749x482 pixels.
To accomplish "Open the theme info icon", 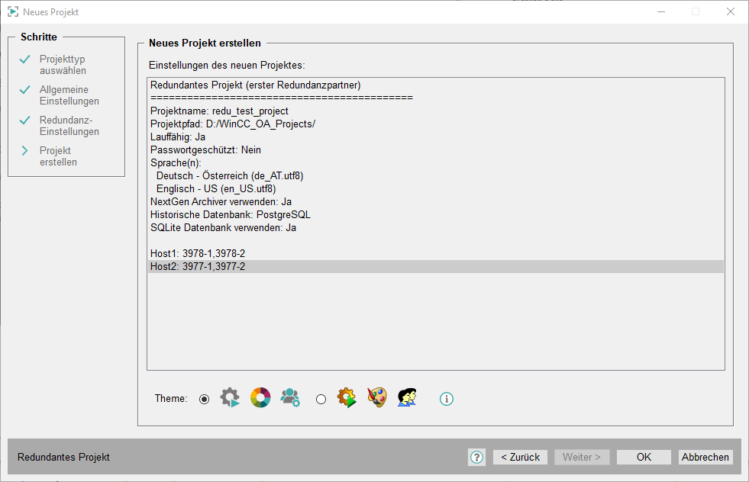I will [446, 399].
